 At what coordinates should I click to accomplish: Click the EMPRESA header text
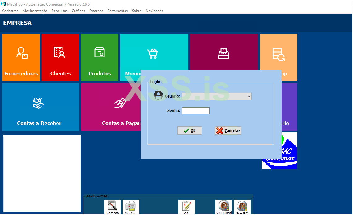(17, 23)
